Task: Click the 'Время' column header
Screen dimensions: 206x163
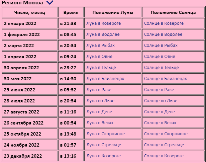Action: click(x=71, y=12)
